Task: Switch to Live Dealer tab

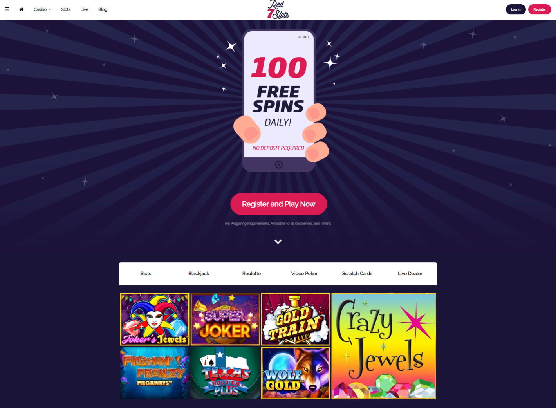Action: (410, 274)
